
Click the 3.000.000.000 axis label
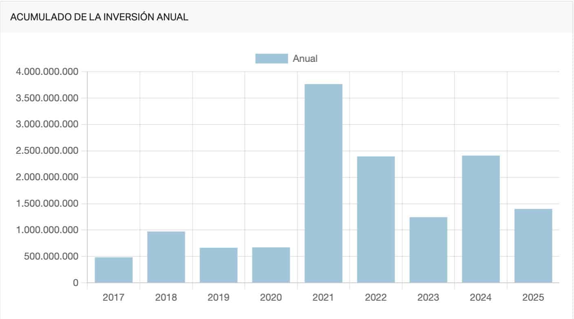click(x=47, y=125)
